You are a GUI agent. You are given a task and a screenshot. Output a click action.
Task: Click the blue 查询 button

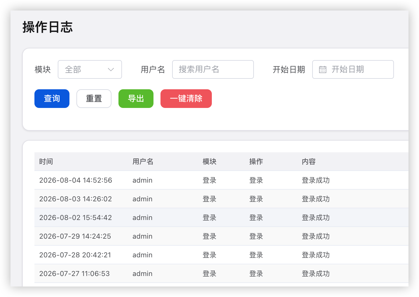52,99
